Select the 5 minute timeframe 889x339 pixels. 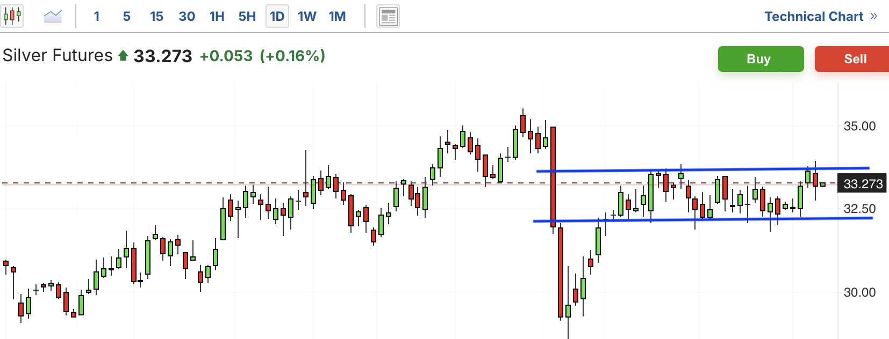127,17
